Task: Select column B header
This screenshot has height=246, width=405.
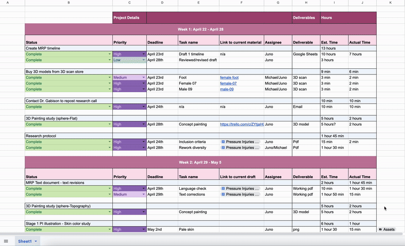Action: pos(69,3)
